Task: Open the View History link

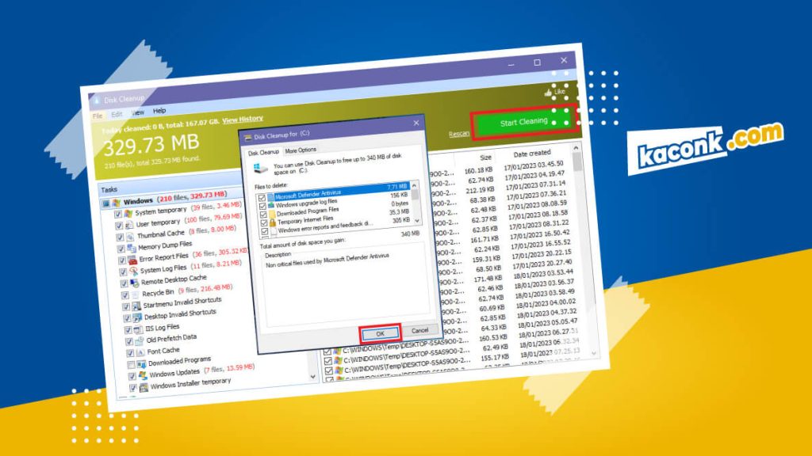Action: click(243, 120)
